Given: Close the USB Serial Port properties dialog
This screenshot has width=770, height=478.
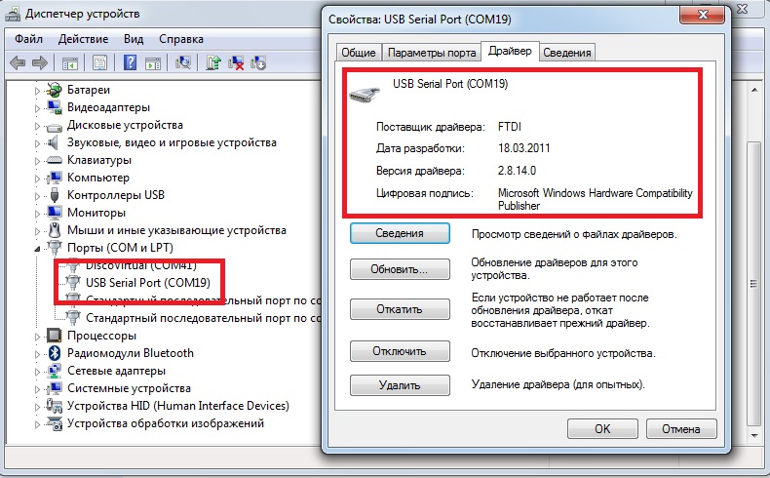Looking at the screenshot, I should click(702, 15).
